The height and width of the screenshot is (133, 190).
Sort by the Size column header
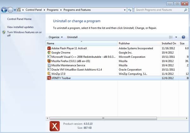click(x=183, y=43)
